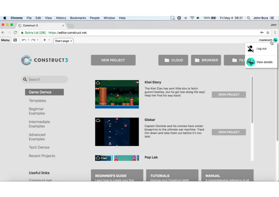
Task: Click the saved password key icon
Action: pos(262,33)
